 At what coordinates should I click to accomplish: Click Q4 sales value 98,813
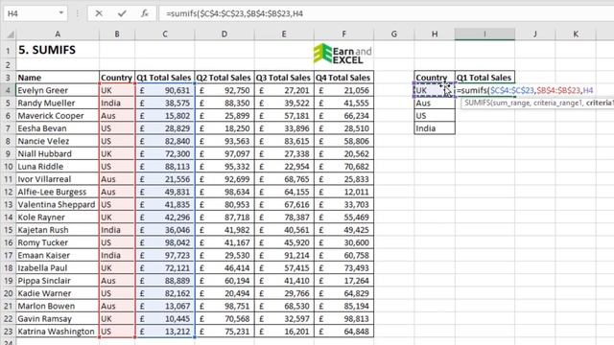(343, 319)
